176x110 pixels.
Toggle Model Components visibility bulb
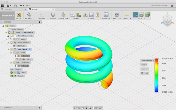pyautogui.click(x=12, y=36)
